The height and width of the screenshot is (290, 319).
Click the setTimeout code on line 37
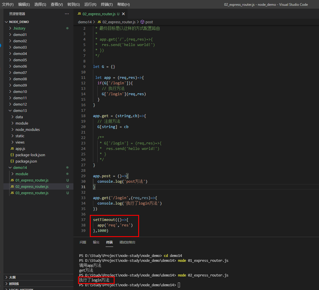click(111, 220)
